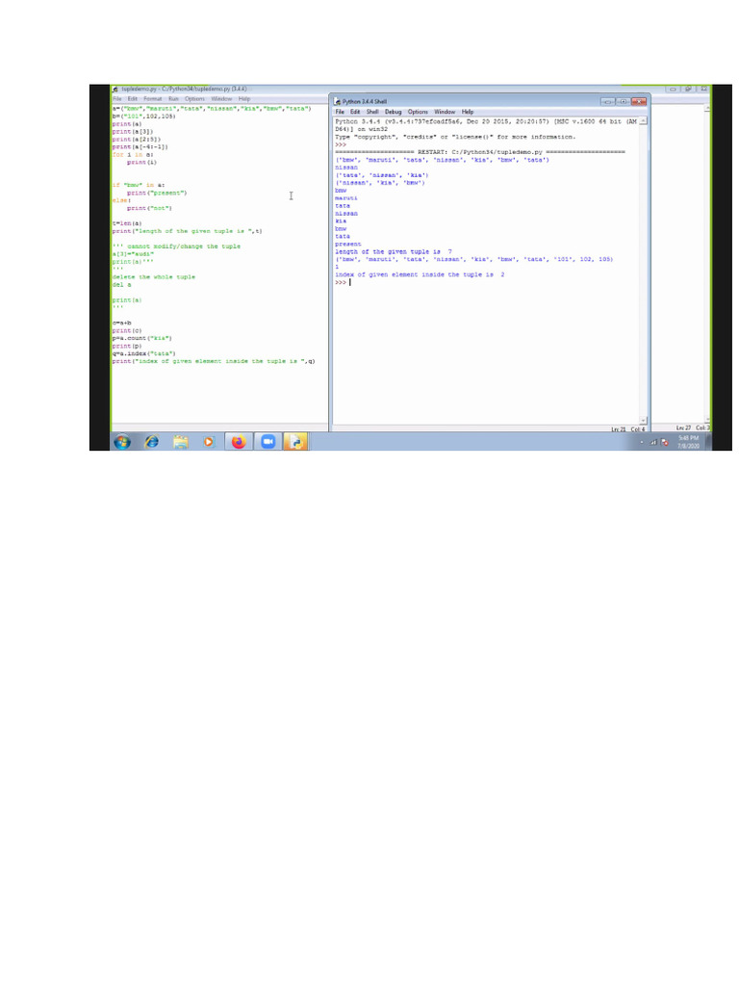Open the editor window Options menu
Viewport: 739px width, 986px height.
[194, 99]
